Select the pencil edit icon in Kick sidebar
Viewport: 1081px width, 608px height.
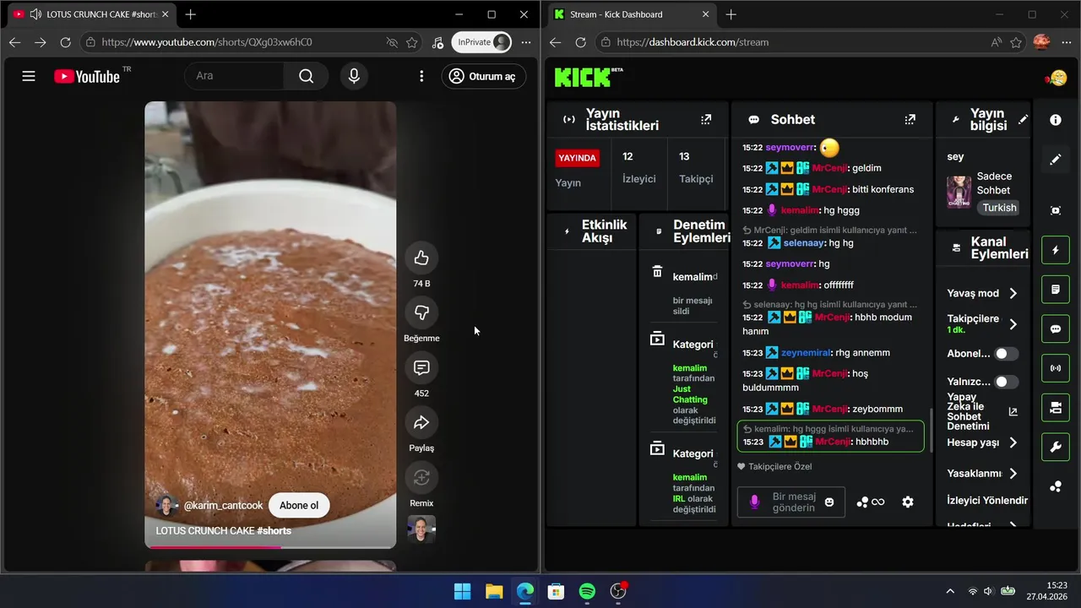click(x=1056, y=160)
